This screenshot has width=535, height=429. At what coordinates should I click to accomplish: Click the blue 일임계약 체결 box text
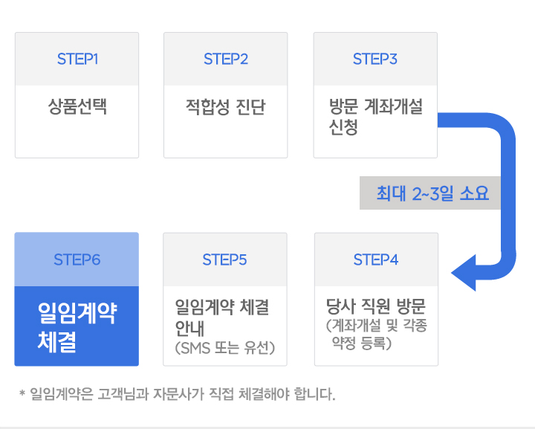(x=77, y=326)
